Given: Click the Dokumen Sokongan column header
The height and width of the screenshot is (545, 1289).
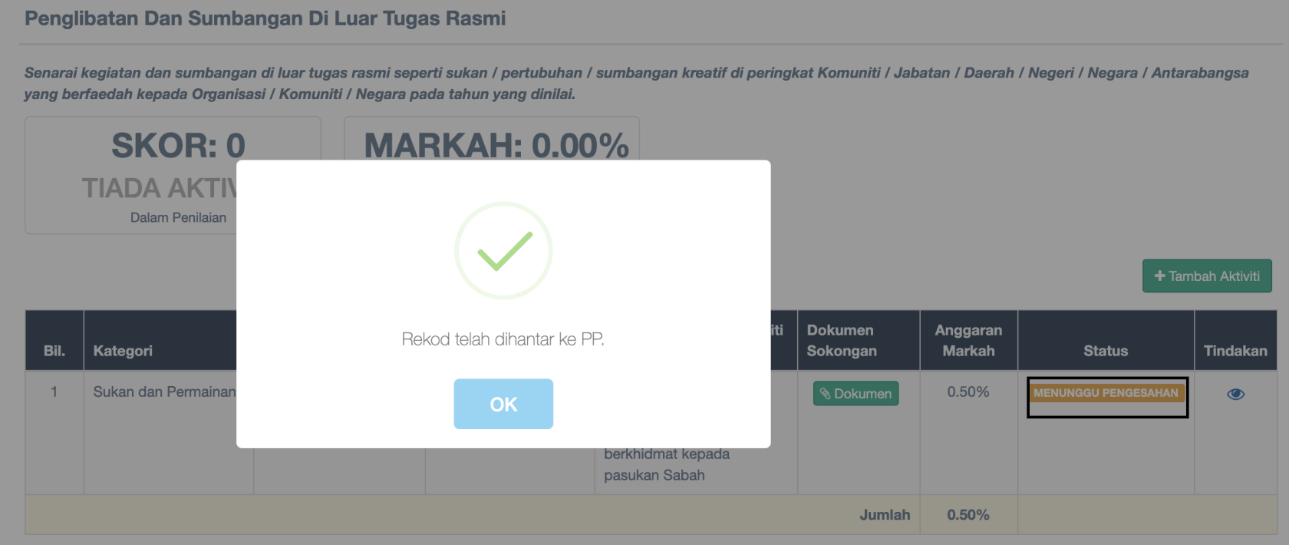Looking at the screenshot, I should (x=841, y=340).
